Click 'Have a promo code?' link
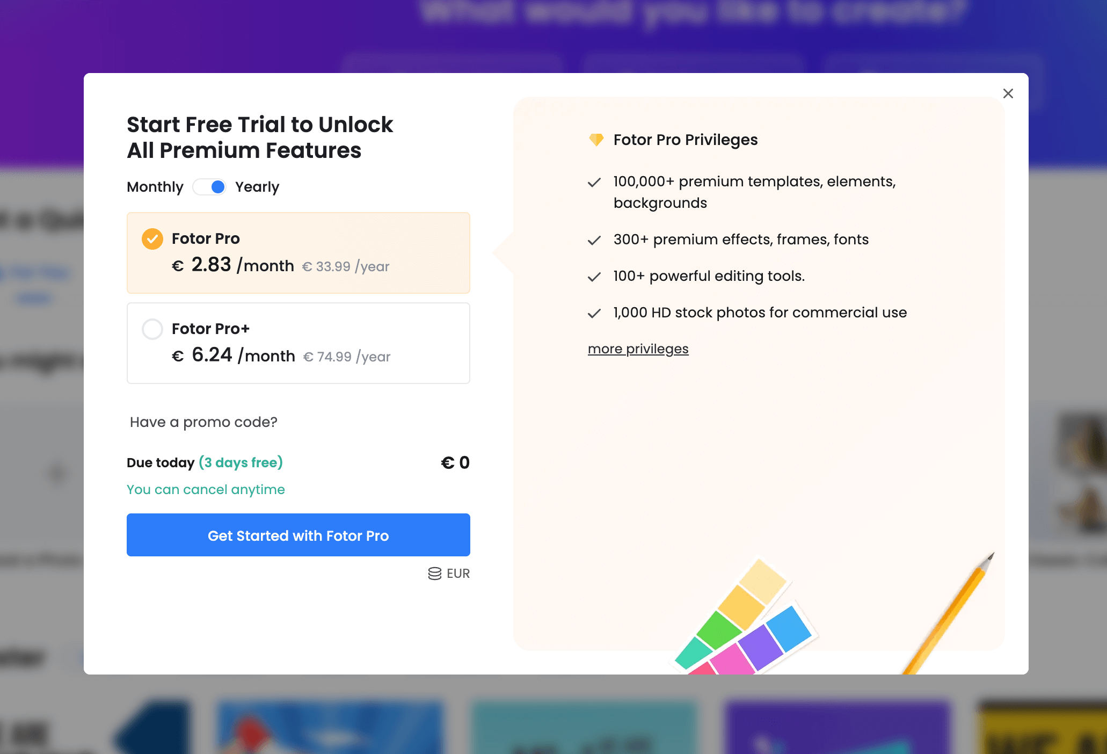The width and height of the screenshot is (1107, 754). click(x=203, y=422)
